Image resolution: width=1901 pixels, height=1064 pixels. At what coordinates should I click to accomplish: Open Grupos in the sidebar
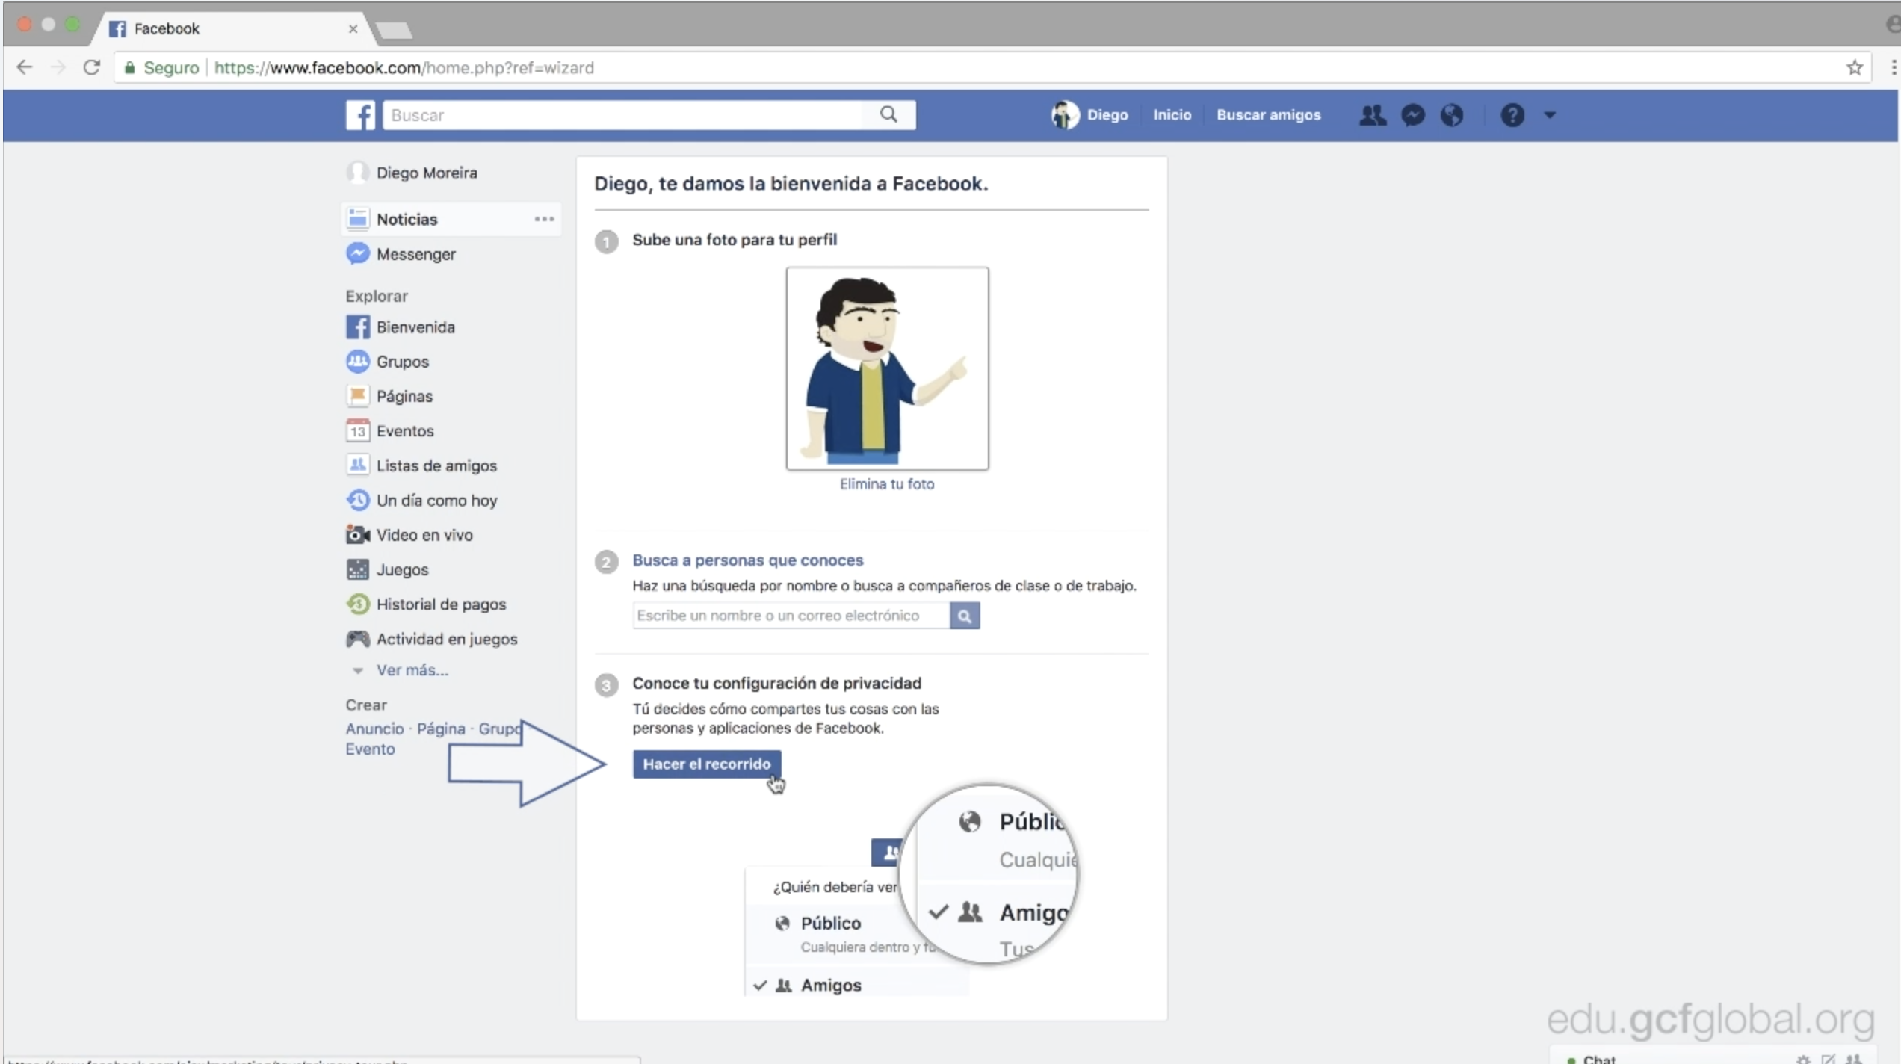(x=388, y=362)
